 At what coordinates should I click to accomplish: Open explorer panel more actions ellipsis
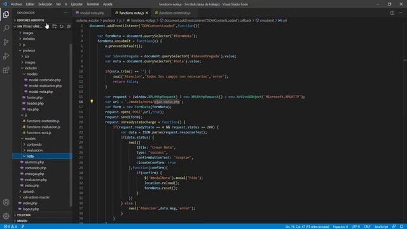pyautogui.click(x=66, y=13)
